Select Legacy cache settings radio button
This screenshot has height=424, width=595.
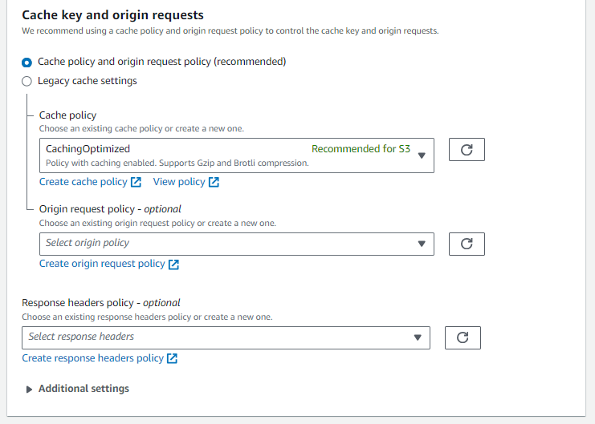point(26,81)
